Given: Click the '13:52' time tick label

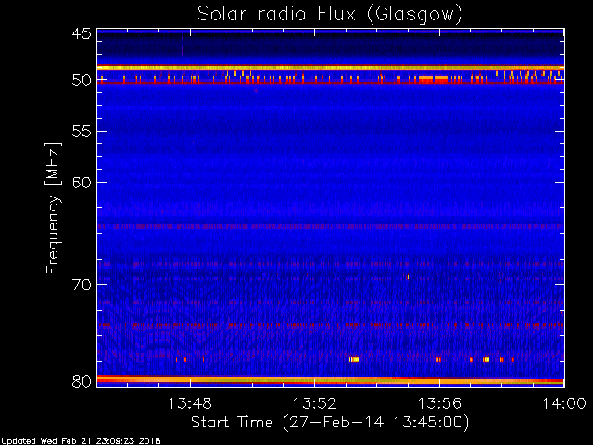Looking at the screenshot, I should point(315,403).
